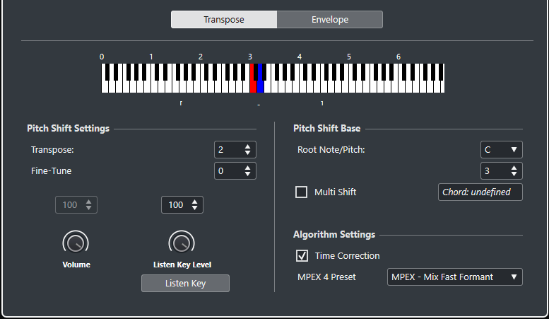549x319 pixels.
Task: Open the MPEX 4 Preset dropdown
Action: 455,277
